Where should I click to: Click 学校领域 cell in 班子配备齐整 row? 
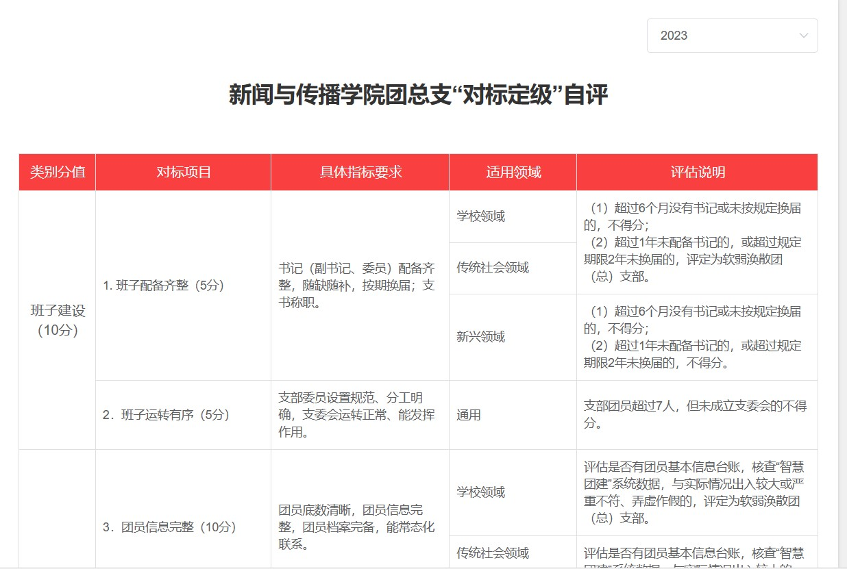[481, 216]
